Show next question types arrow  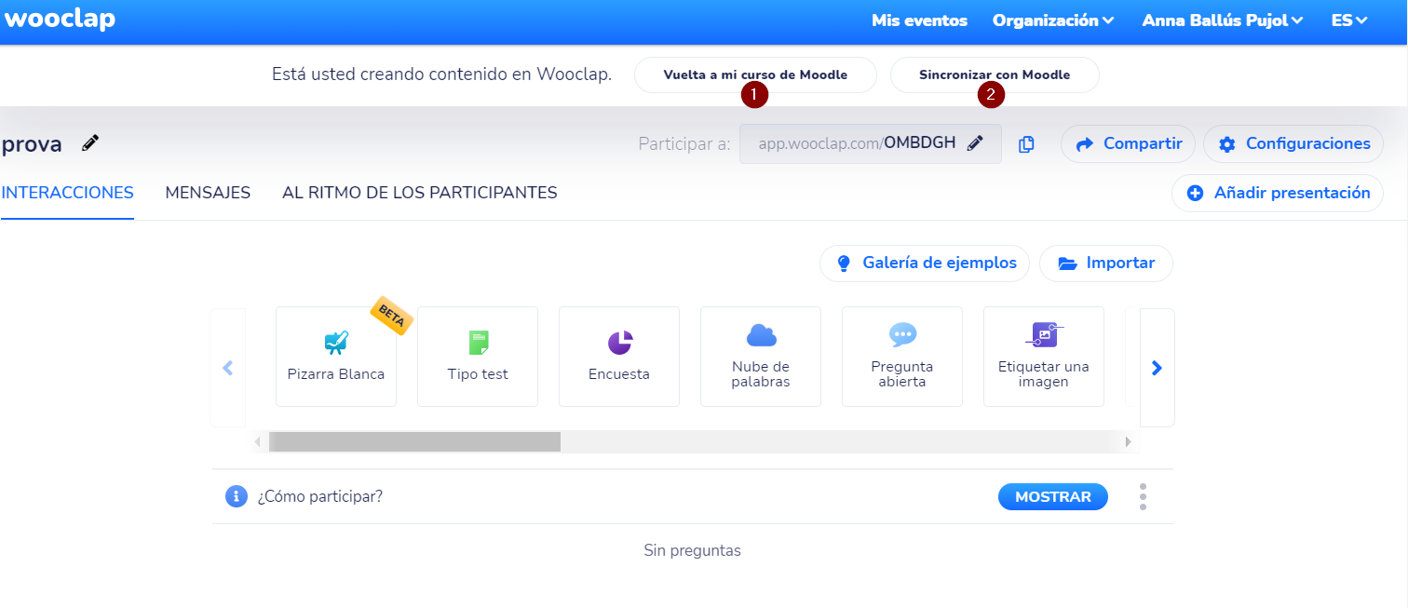1158,368
